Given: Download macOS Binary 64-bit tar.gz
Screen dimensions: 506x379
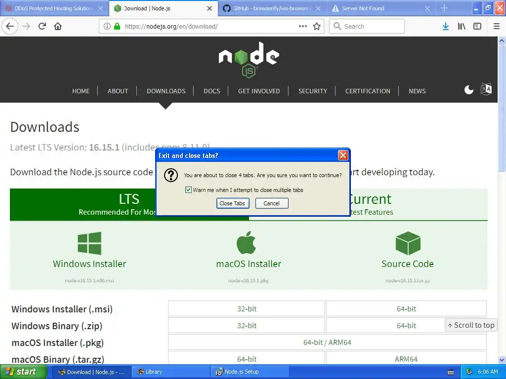Looking at the screenshot, I should click(x=247, y=359).
